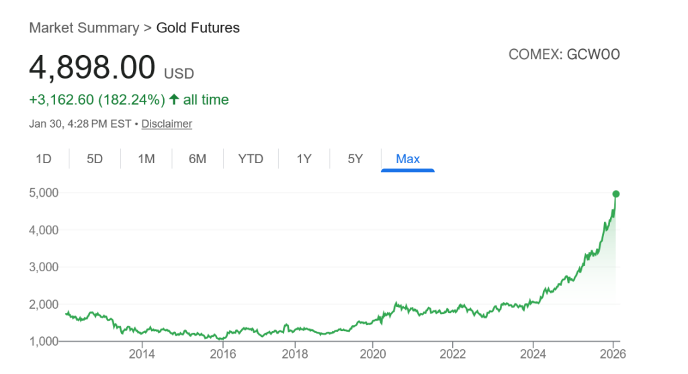Screen dimensions: 688x374
Task: Click the COMEX: GCW00 ticker label
Action: tap(564, 54)
